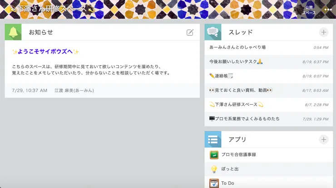Viewport: 336px width, 188px height.
Task: Open thread 見ておくと良い資料、動画
Action: [x=241, y=90]
